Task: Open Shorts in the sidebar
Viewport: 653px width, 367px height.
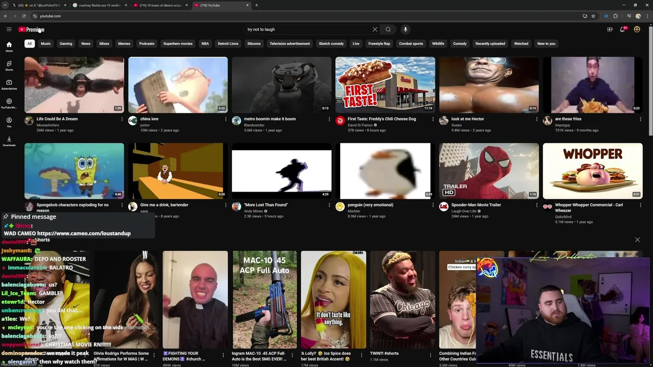Action: click(x=9, y=66)
